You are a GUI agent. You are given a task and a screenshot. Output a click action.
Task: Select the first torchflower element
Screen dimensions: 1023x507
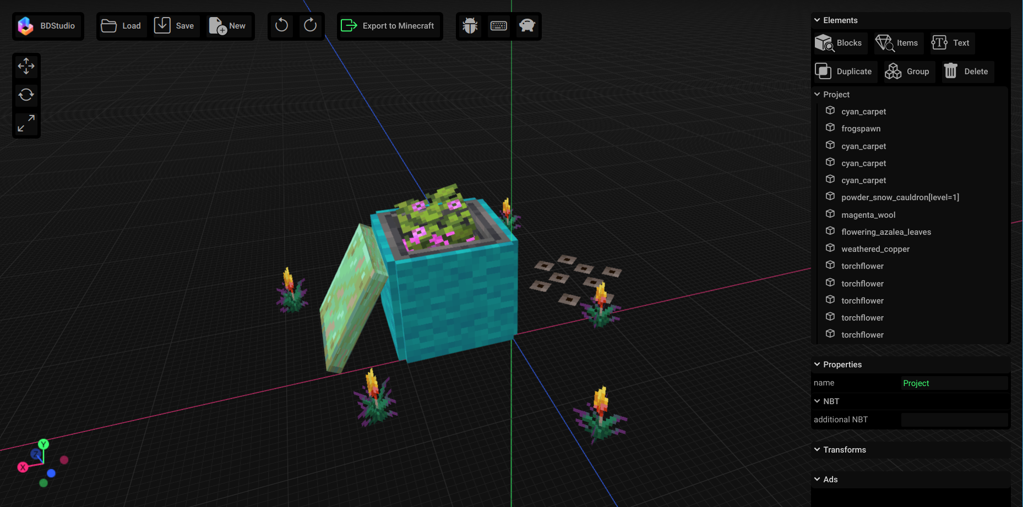(862, 266)
